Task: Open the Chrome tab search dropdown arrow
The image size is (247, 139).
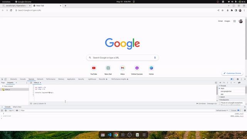Action: pyautogui.click(x=229, y=6)
